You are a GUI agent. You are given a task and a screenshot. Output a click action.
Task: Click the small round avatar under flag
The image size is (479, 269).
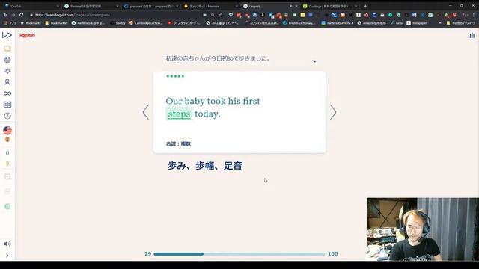[7, 140]
